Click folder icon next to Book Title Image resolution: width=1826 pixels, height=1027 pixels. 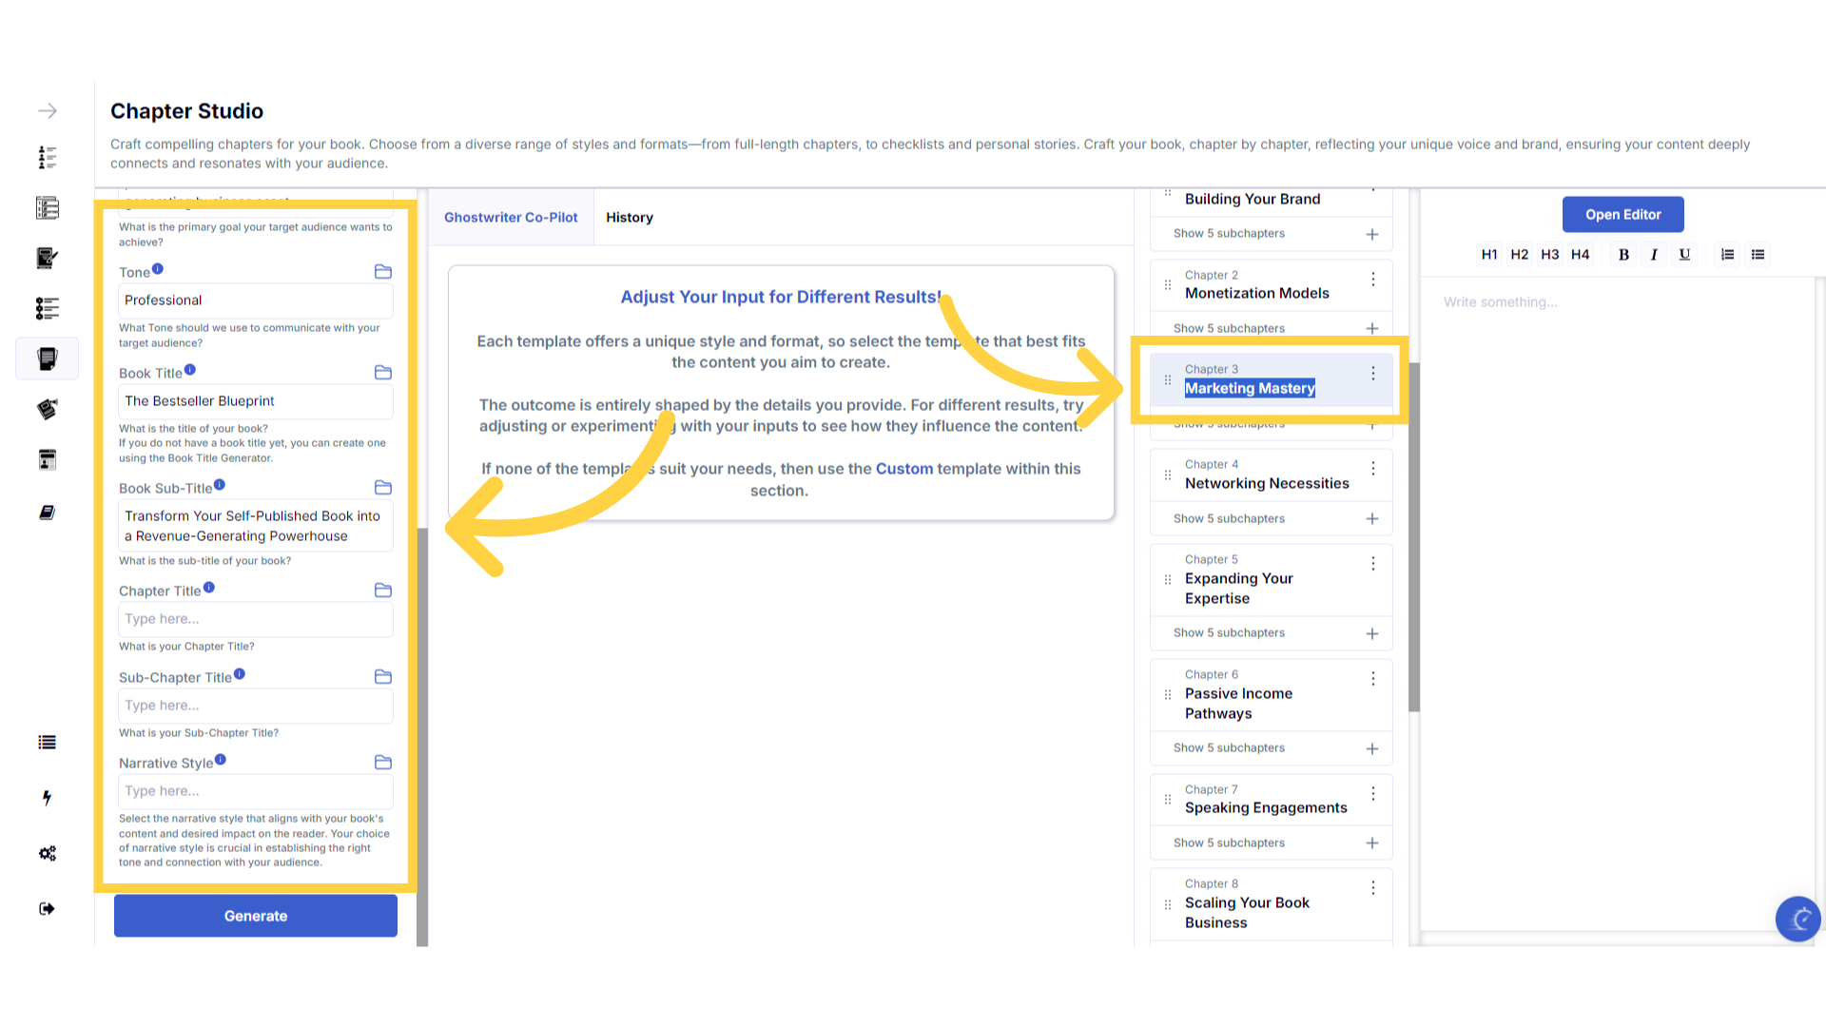pyautogui.click(x=383, y=373)
